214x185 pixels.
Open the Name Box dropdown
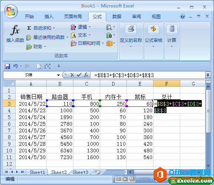point(58,75)
